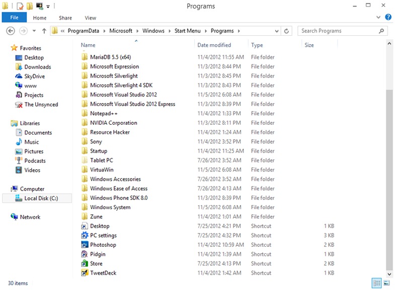Open the Share ribbon tab
The width and height of the screenshot is (395, 290).
point(65,18)
